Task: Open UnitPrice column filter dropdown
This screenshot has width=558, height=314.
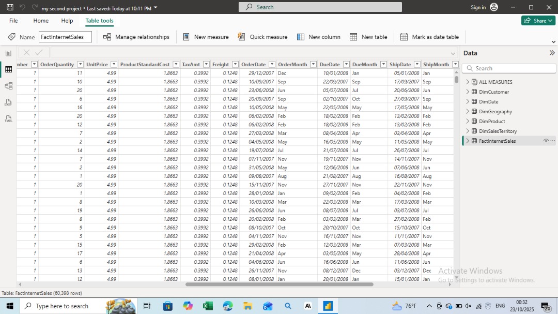Action: click(x=114, y=64)
